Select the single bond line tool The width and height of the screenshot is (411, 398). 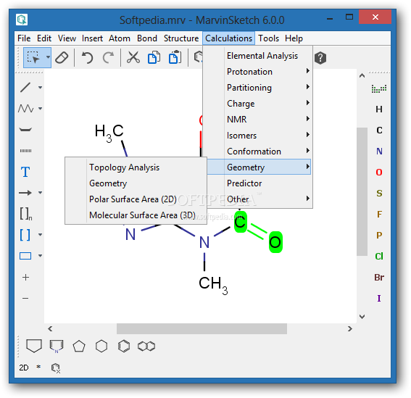coord(25,88)
